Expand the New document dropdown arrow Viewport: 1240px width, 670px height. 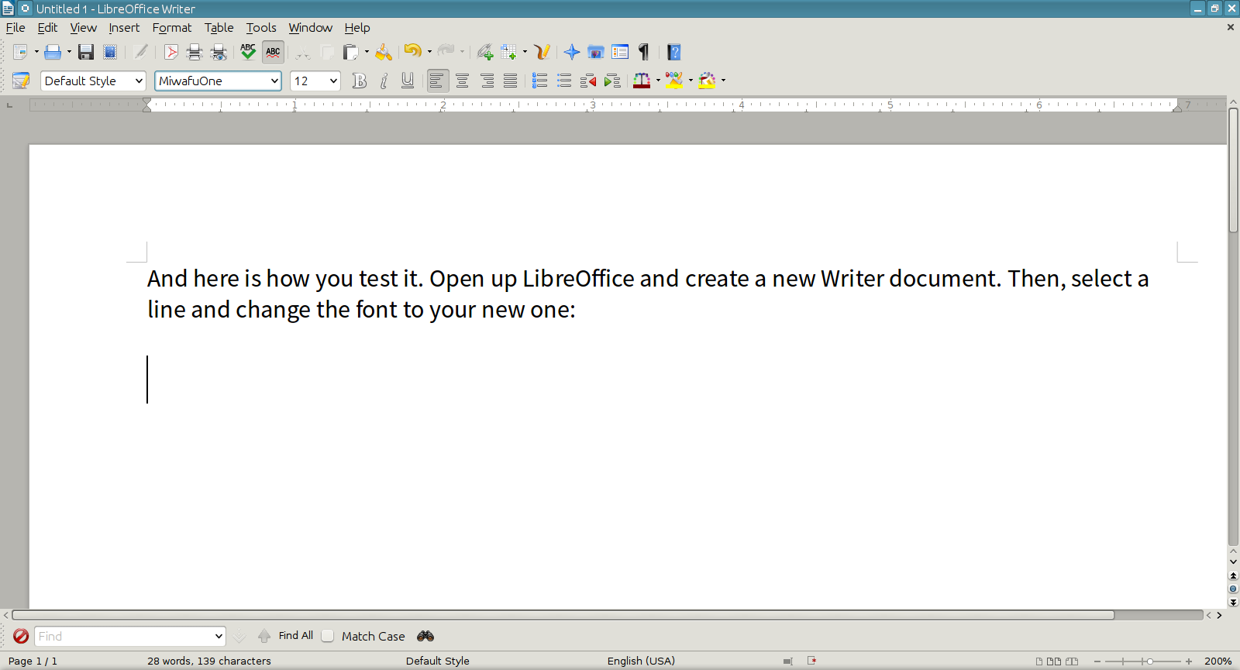click(36, 52)
